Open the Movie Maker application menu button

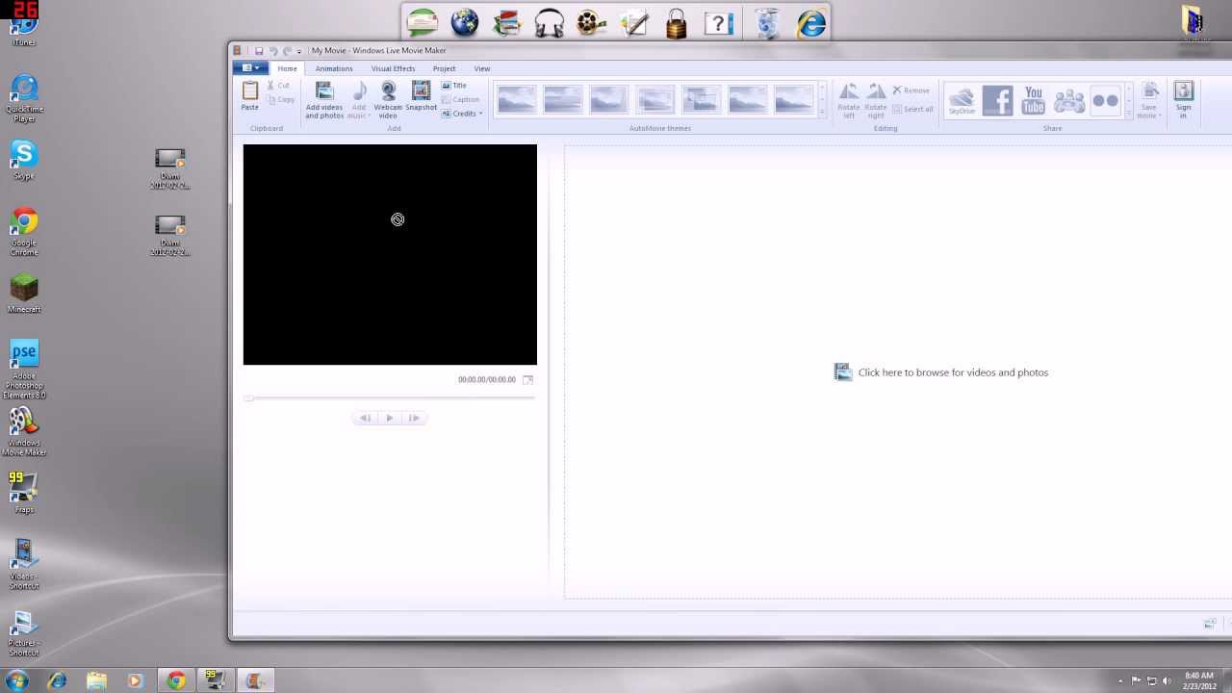click(250, 68)
